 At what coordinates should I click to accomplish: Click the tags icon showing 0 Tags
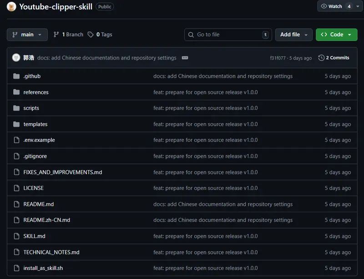[x=91, y=35]
